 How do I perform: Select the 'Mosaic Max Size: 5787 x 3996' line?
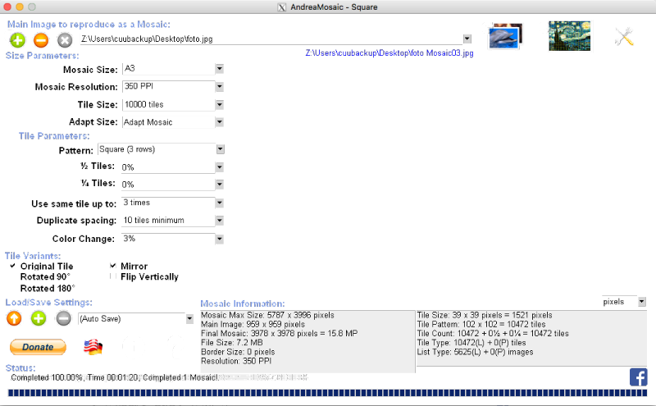[x=268, y=315]
